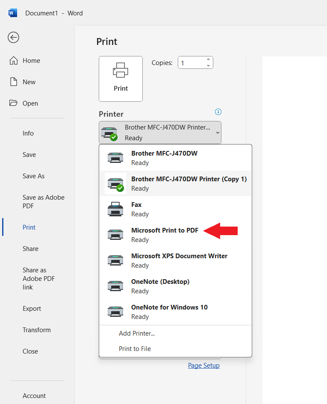
Task: Open the Page Setup link
Action: 204,366
